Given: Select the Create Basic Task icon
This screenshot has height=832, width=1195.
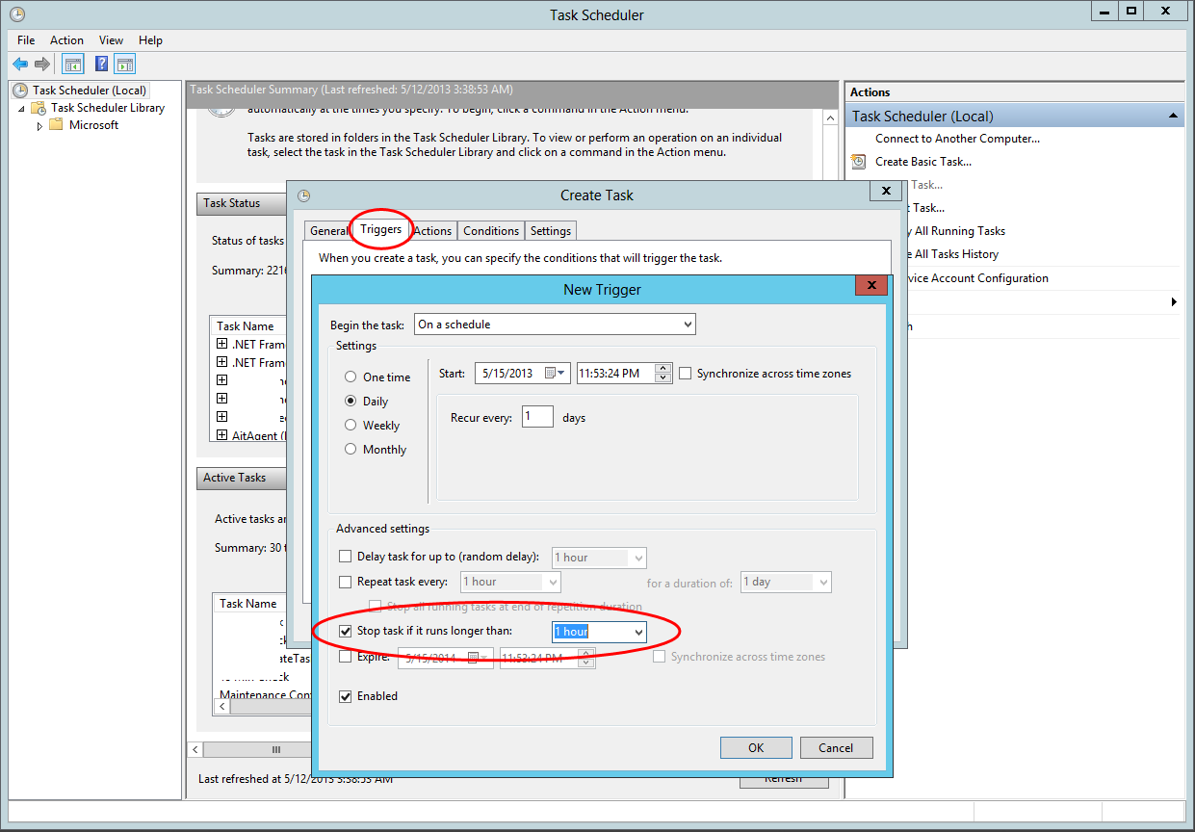Looking at the screenshot, I should (x=858, y=162).
